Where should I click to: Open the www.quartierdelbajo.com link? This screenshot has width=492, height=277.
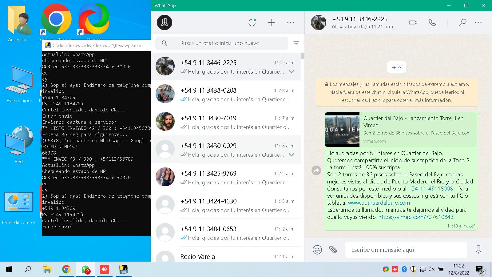click(x=379, y=203)
